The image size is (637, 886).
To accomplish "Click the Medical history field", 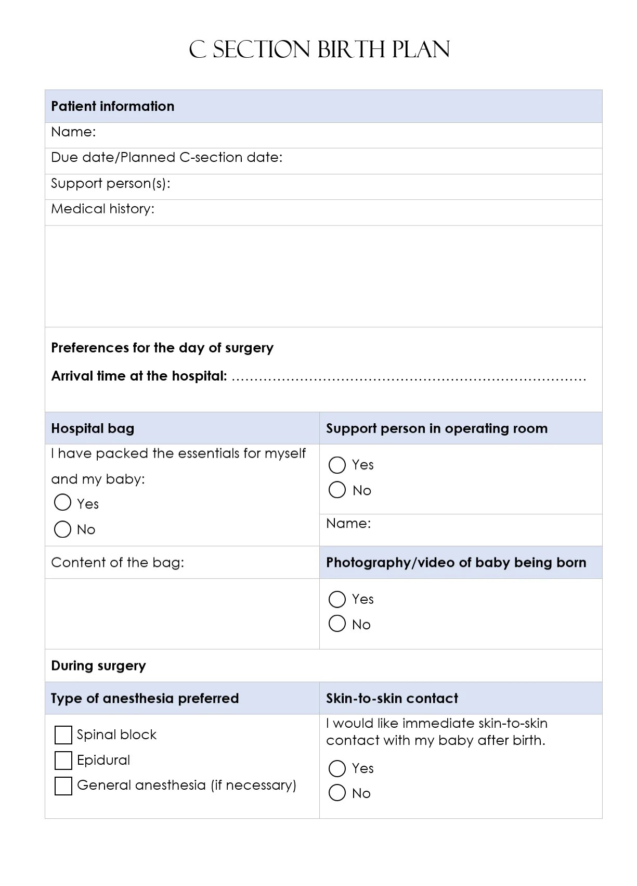I will (323, 212).
